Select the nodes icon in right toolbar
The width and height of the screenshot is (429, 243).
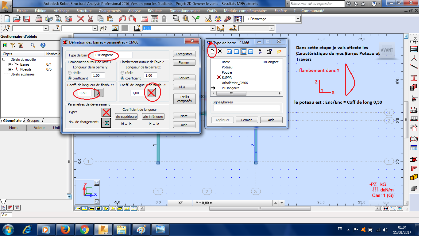tap(414, 58)
